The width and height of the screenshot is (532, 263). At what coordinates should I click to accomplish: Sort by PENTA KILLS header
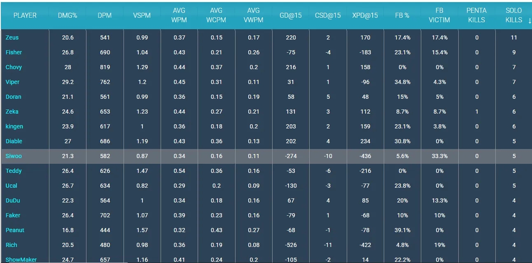pos(476,15)
